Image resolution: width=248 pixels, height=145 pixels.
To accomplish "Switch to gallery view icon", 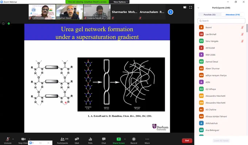I will pos(185,7).
